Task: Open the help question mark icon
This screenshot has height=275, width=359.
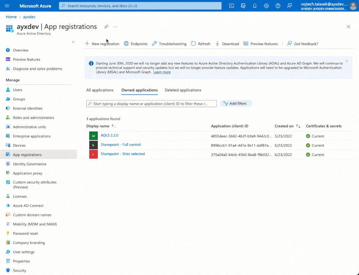Action: (x=278, y=6)
